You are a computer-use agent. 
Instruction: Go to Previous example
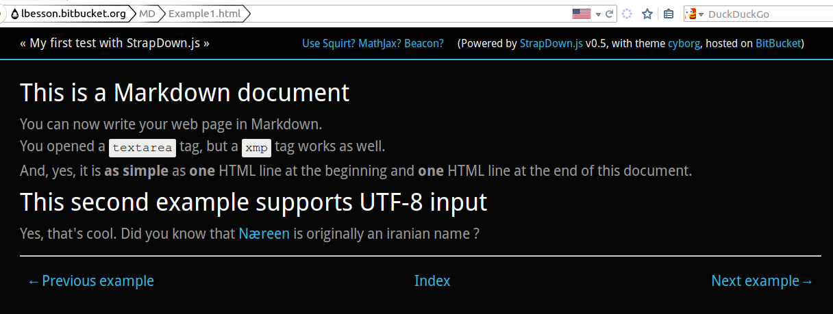(x=91, y=281)
